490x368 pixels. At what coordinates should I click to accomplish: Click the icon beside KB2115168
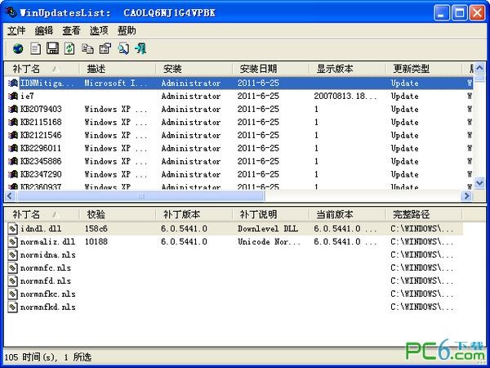[13, 122]
